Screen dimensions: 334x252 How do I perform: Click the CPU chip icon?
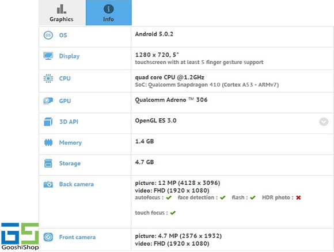click(x=48, y=78)
